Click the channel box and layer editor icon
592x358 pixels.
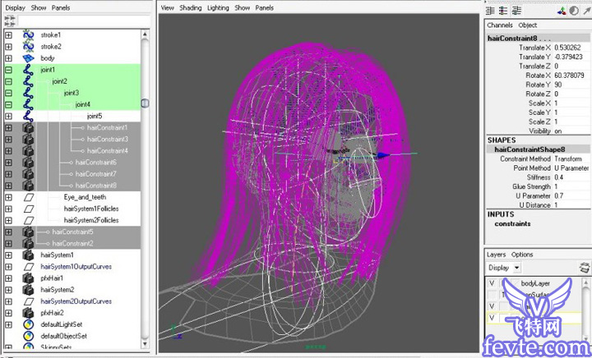(x=516, y=11)
